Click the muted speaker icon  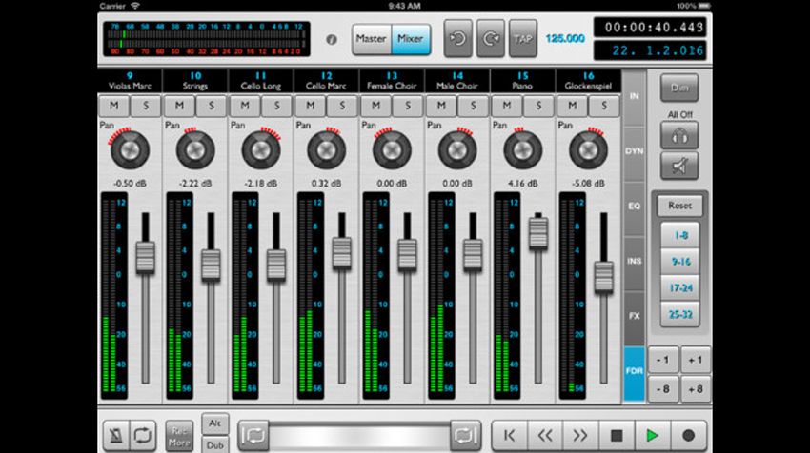679,166
